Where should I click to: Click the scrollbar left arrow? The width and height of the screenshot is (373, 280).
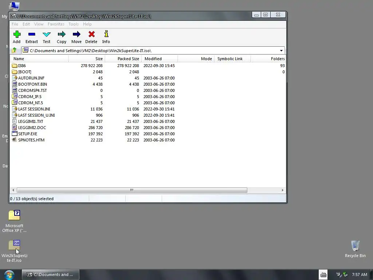pyautogui.click(x=13, y=190)
